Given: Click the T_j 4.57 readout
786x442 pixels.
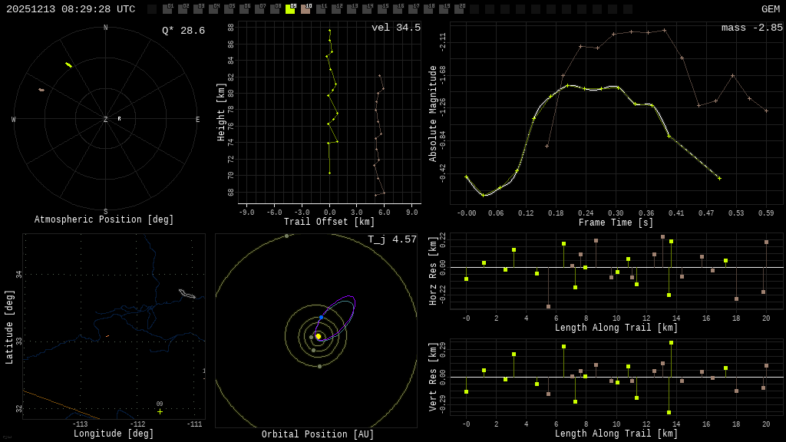Looking at the screenshot, I should tap(391, 239).
